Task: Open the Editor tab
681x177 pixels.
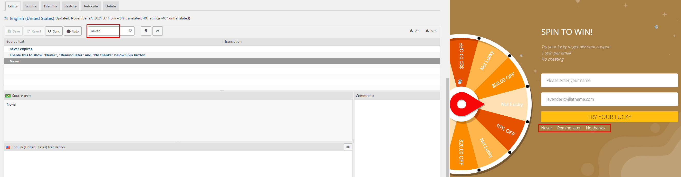Action: click(x=13, y=6)
